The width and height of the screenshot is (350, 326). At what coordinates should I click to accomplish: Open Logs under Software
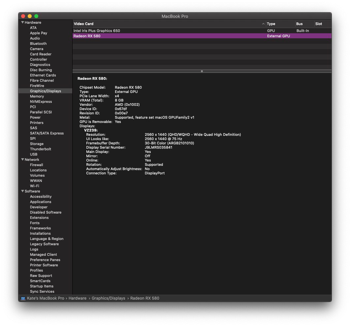[34, 249]
